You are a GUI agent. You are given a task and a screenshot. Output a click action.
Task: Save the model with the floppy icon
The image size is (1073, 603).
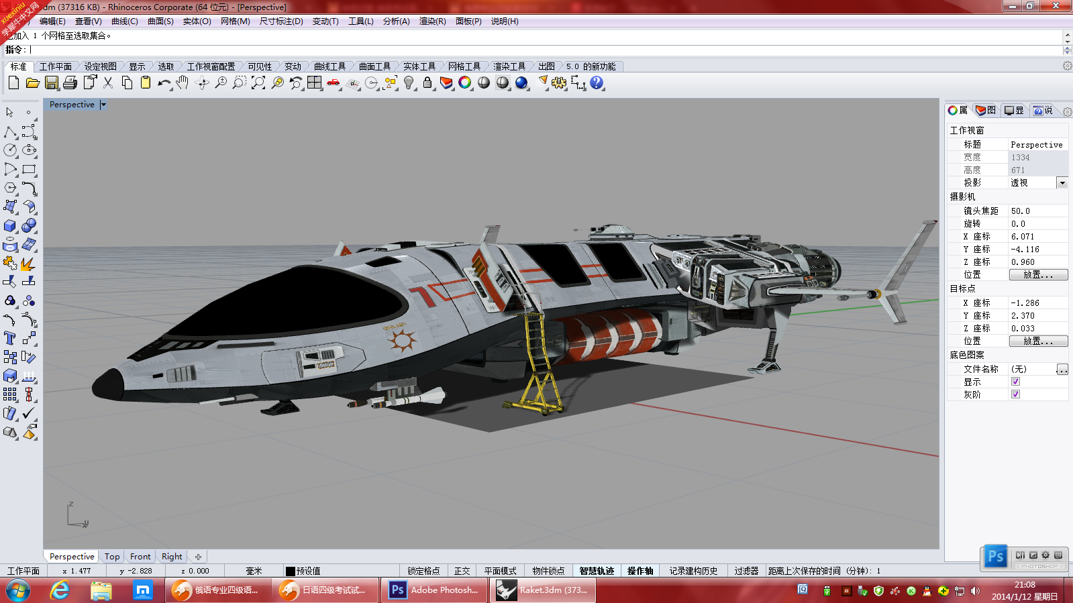pyautogui.click(x=51, y=83)
